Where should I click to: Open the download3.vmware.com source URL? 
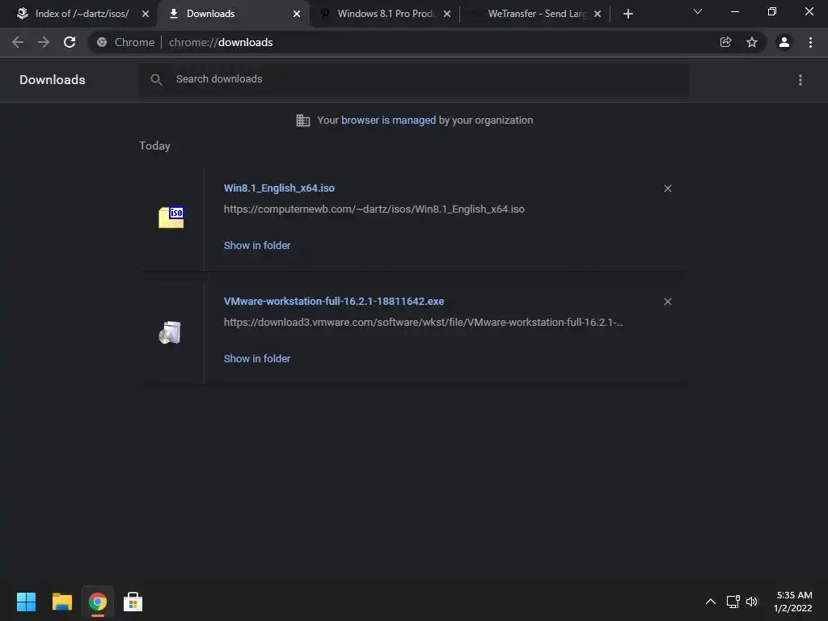point(423,322)
